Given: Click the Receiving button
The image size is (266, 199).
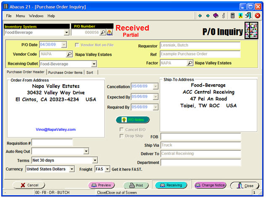Looking at the screenshot, I should point(171,185).
